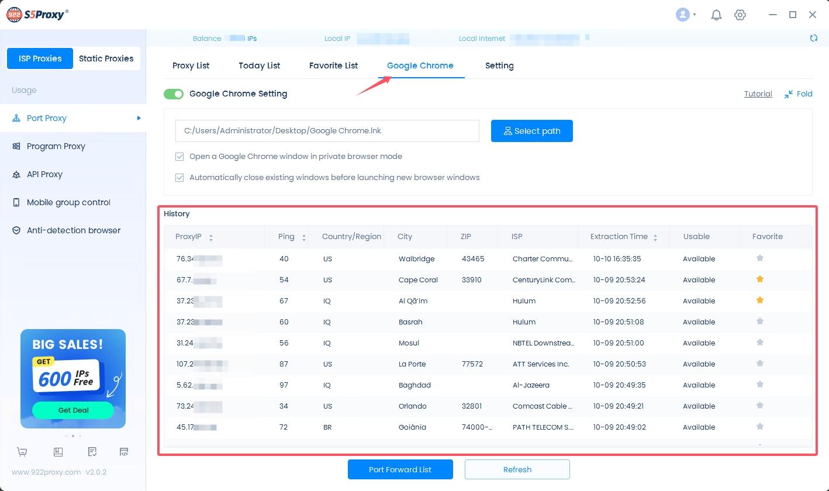Open the Today List tab
The height and width of the screenshot is (491, 829).
(x=259, y=65)
